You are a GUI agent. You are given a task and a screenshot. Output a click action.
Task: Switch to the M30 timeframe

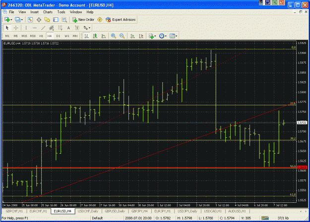click(x=33, y=36)
